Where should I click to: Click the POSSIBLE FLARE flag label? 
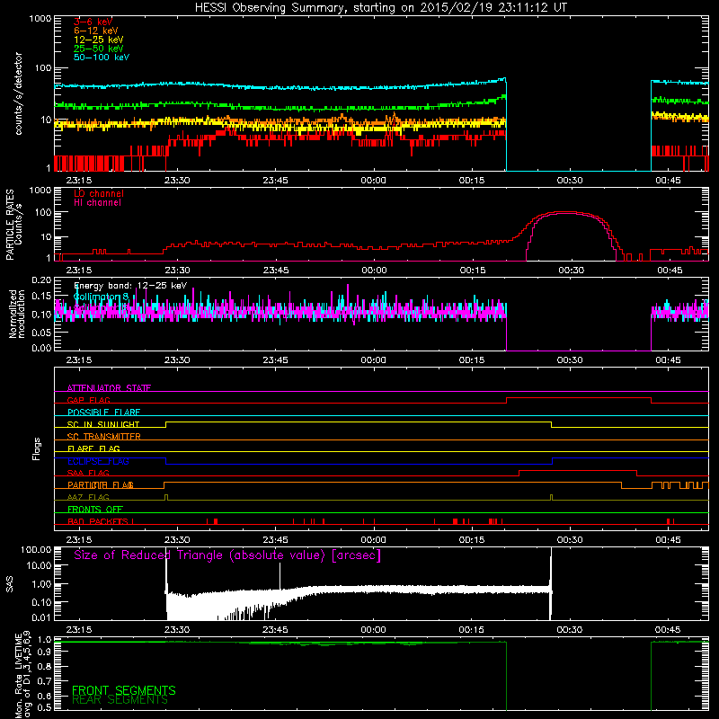click(103, 413)
